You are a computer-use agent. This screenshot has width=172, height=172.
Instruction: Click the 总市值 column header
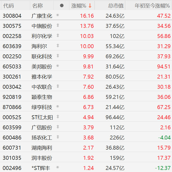click(116, 6)
